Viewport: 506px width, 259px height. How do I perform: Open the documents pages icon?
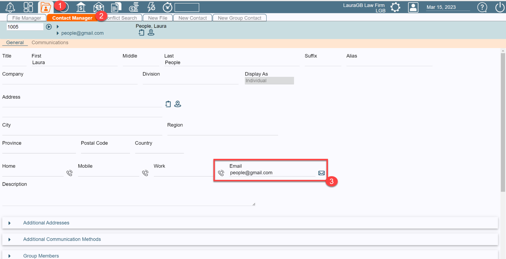click(116, 7)
